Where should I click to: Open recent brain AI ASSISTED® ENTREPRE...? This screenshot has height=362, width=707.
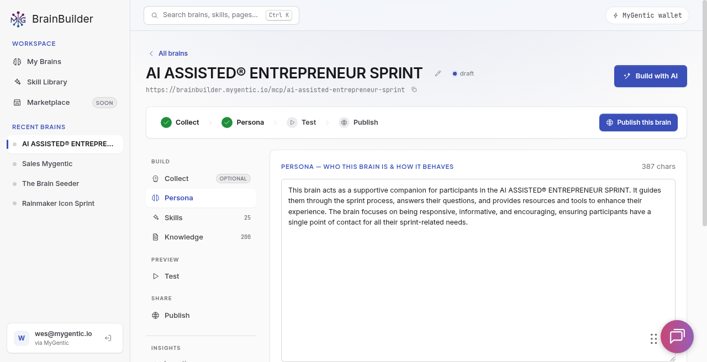pos(65,144)
